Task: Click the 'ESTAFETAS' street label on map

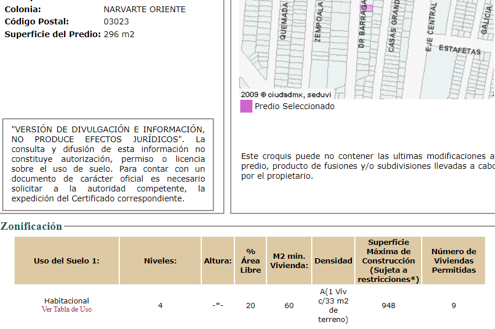Action: tap(460, 50)
